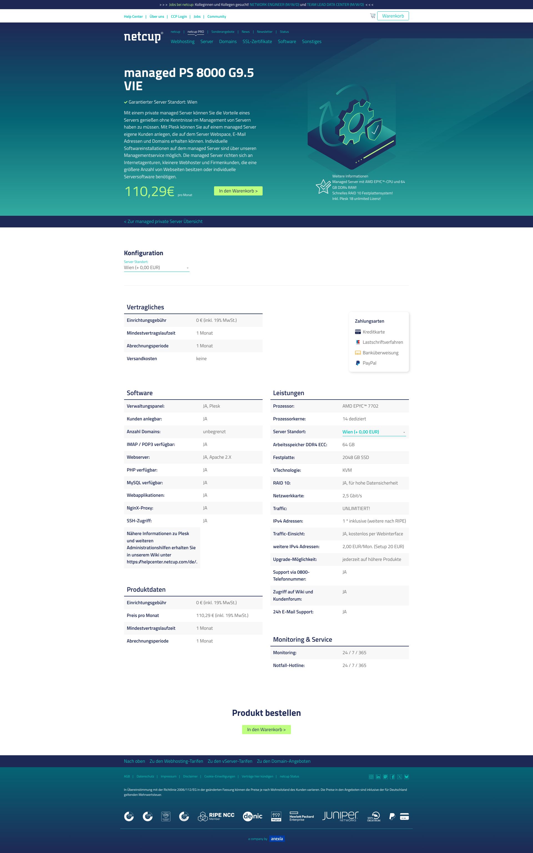Open the Über uns link
Image resolution: width=533 pixels, height=853 pixels.
coord(157,17)
